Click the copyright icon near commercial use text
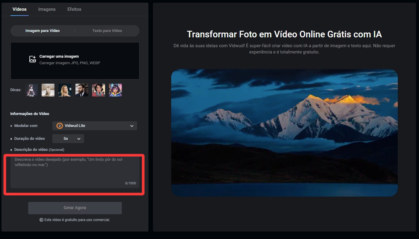Screen dimensions: 419x239 (42, 220)
